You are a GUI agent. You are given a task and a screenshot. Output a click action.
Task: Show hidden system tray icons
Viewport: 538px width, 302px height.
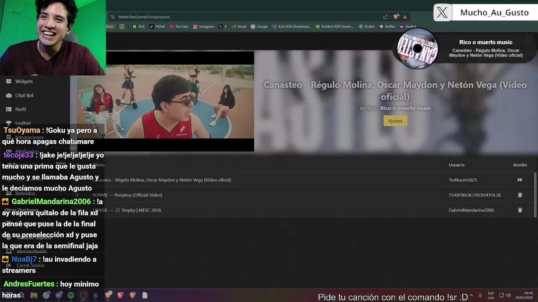coord(471,295)
